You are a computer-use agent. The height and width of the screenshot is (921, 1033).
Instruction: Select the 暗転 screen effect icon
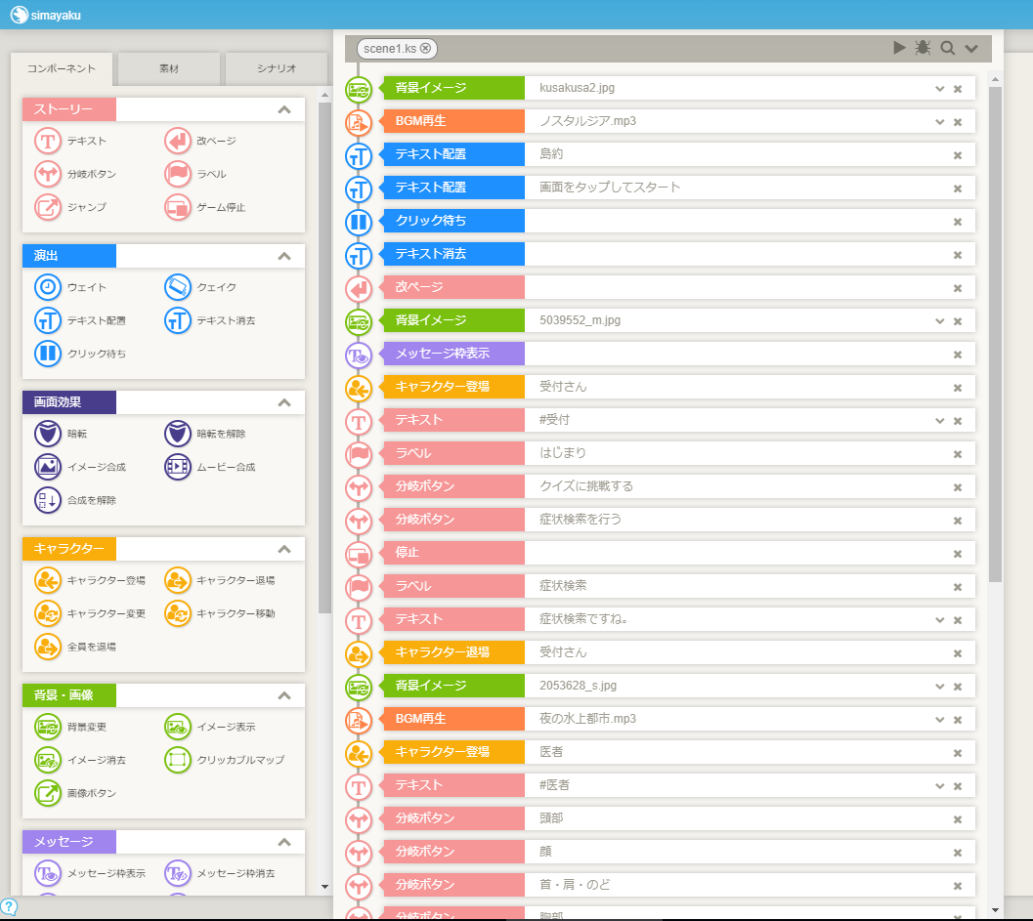tap(48, 434)
